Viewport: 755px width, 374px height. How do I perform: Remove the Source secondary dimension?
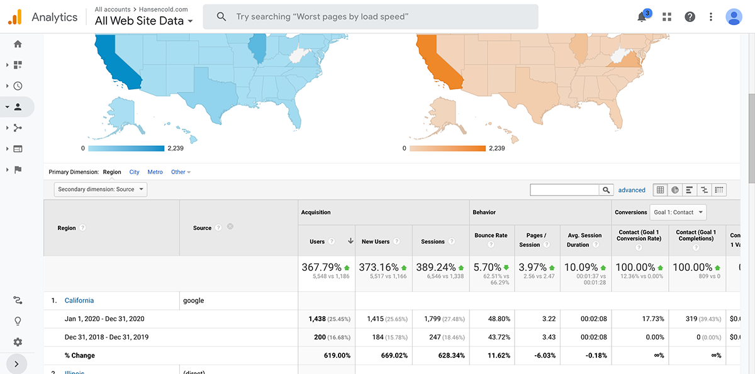point(230,227)
